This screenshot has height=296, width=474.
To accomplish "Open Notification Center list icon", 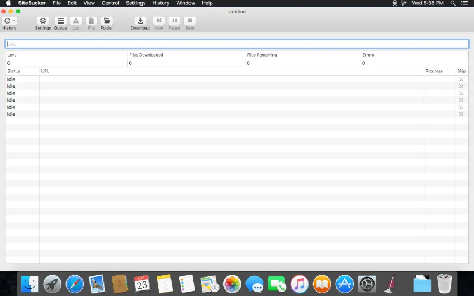I will (x=464, y=3).
